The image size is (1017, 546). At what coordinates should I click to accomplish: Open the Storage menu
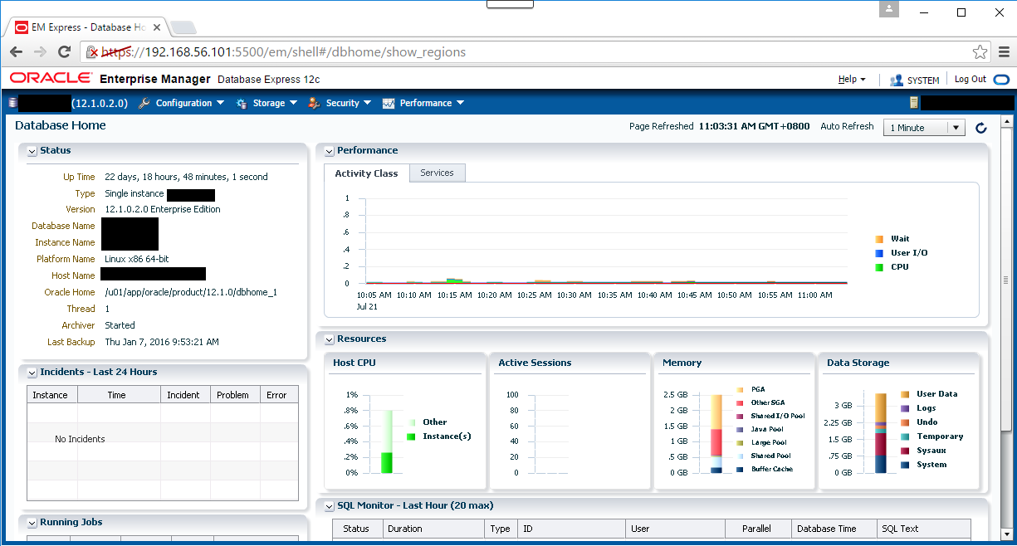tap(275, 103)
